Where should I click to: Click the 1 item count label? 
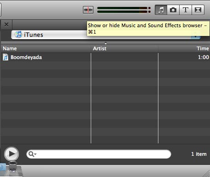click(x=199, y=154)
